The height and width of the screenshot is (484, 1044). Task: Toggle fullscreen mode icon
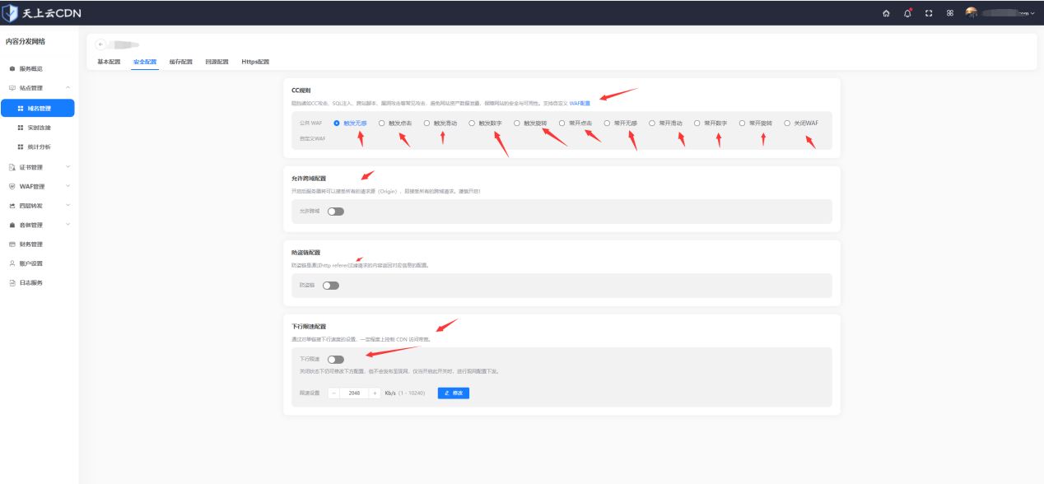point(929,13)
